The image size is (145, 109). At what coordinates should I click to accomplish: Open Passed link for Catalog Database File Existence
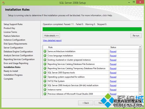coord(113,64)
